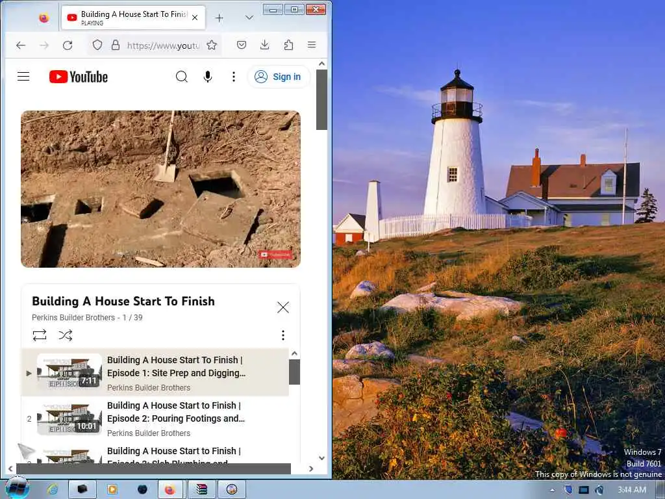Click the Episode 2 thumbnail showing 10:01
This screenshot has width=665, height=499.
point(69,418)
